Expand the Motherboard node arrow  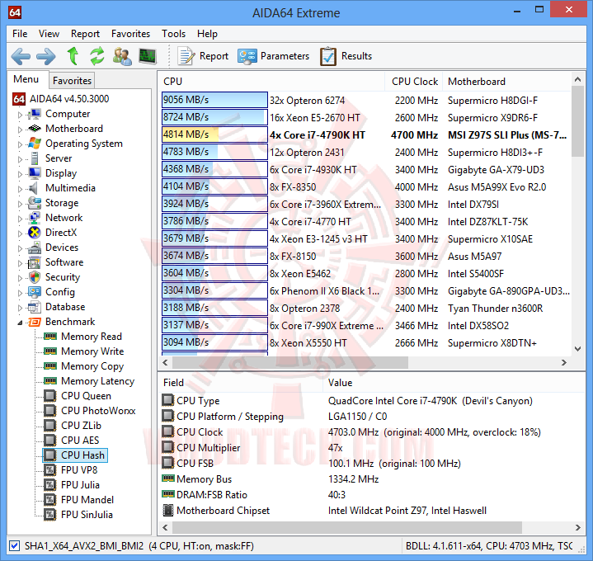(x=20, y=130)
